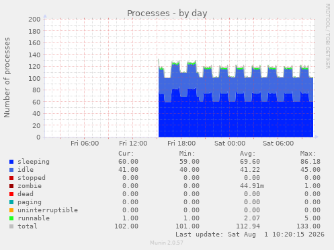This screenshot has height=250, width=334.
Task: Click sleeping current value 60.00
Action: [128, 162]
